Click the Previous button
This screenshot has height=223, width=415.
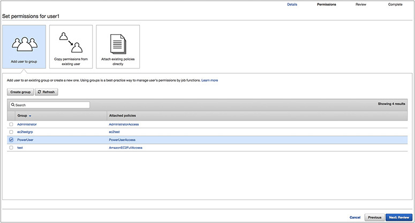click(374, 218)
